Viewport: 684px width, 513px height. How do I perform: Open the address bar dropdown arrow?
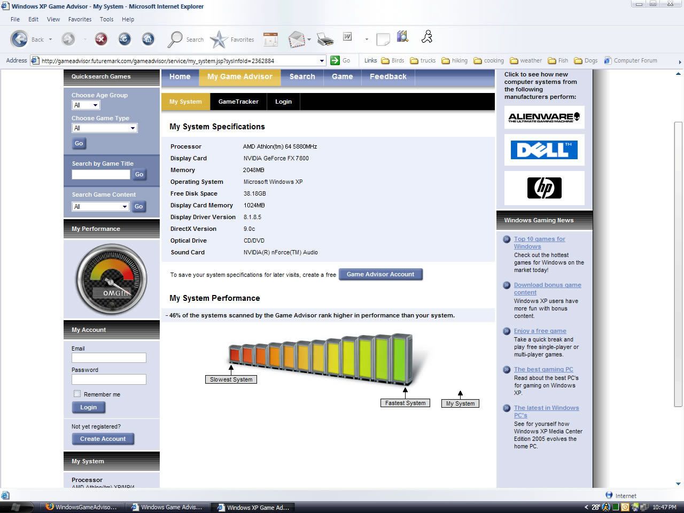coord(322,61)
